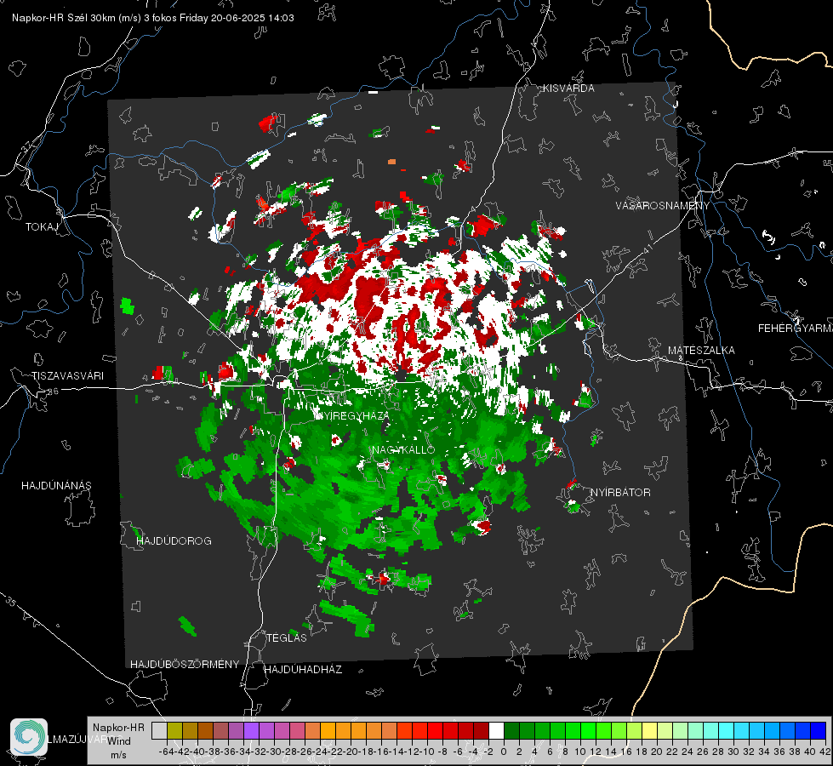Click the 'm/s' unit label in legend

[x=118, y=755]
